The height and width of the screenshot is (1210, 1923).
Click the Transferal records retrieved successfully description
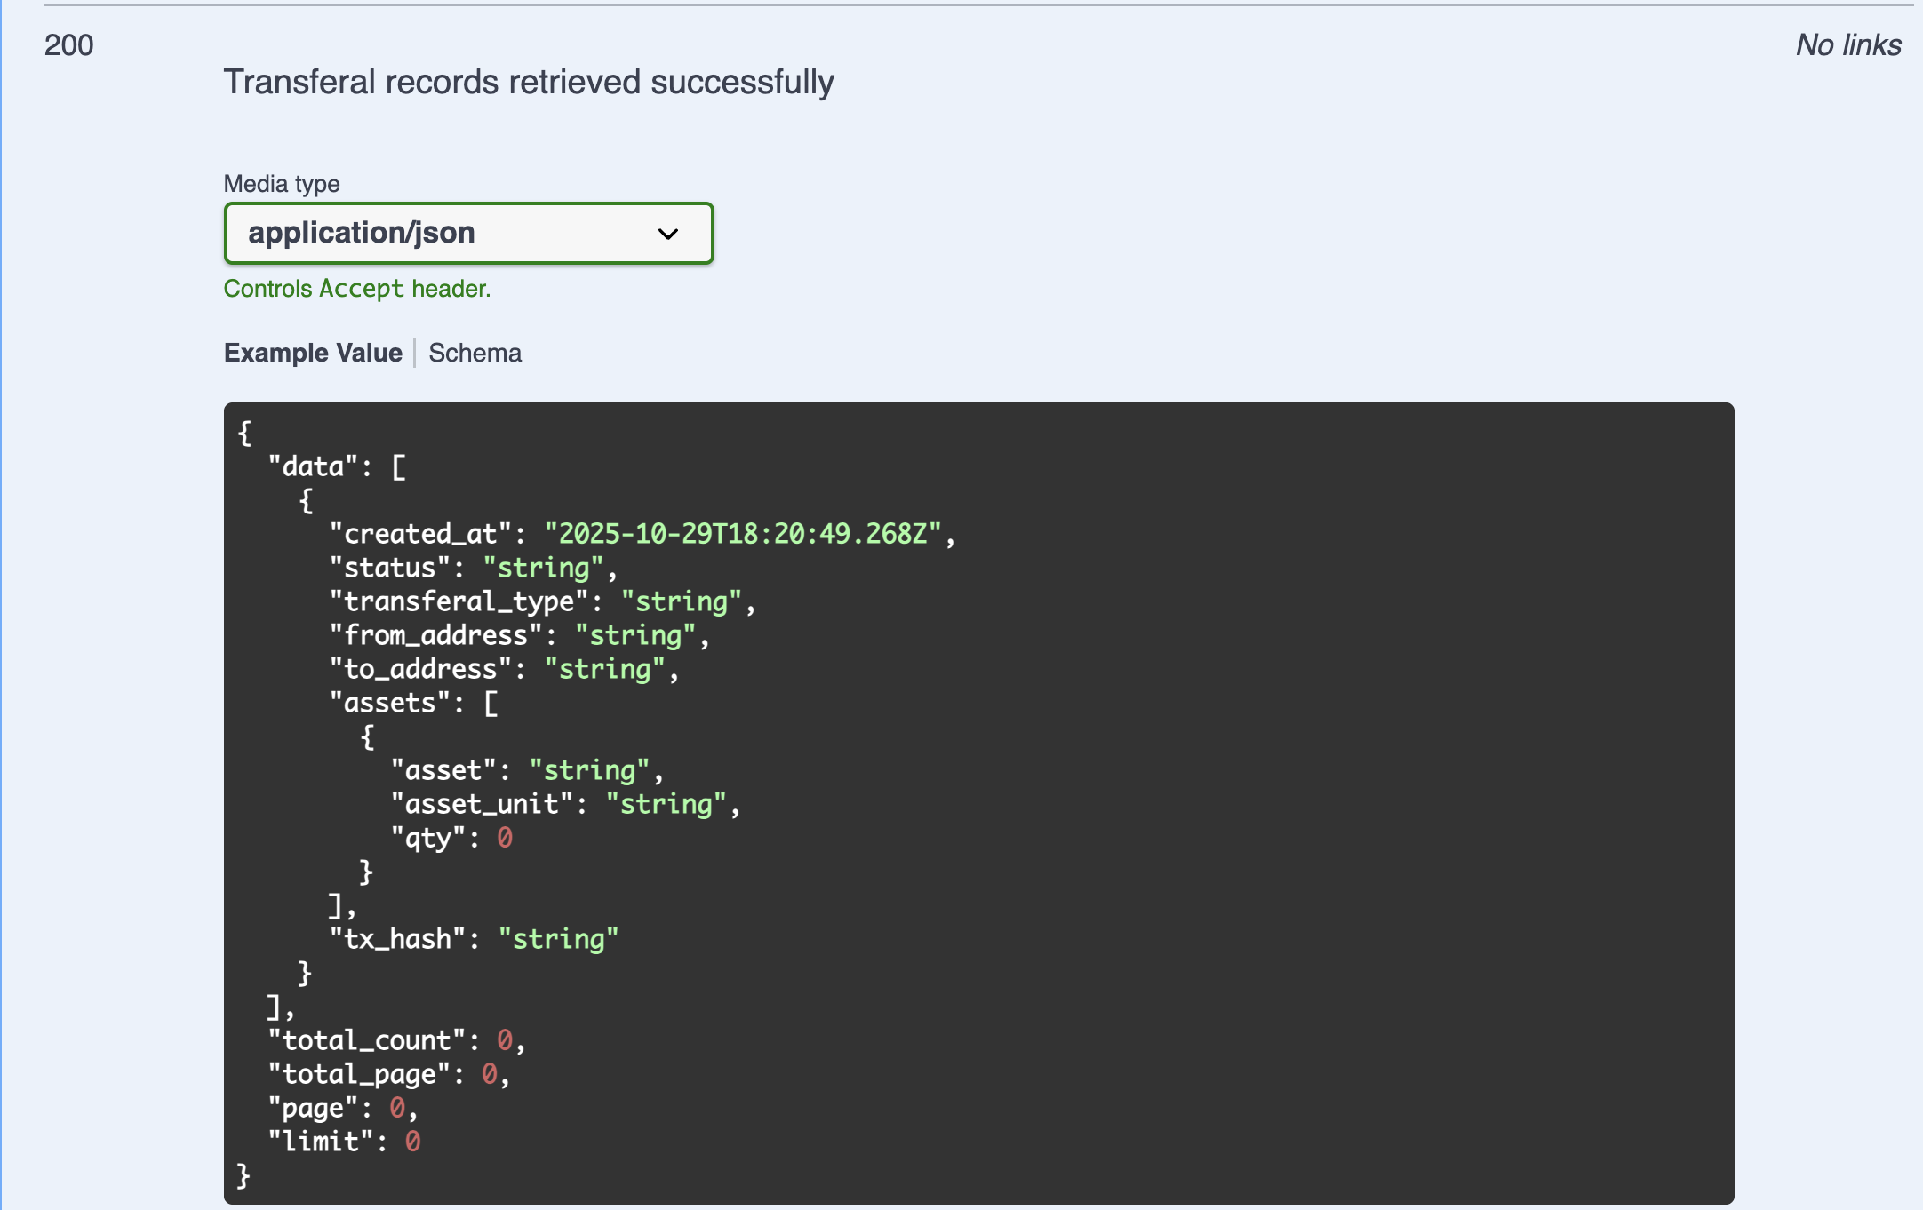click(x=528, y=82)
